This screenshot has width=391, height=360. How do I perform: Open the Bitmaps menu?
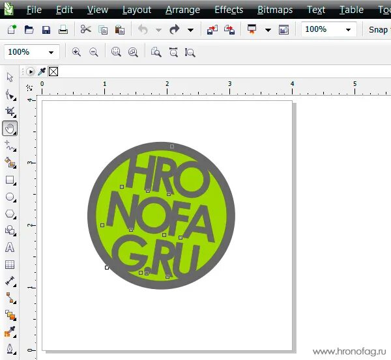pos(275,10)
